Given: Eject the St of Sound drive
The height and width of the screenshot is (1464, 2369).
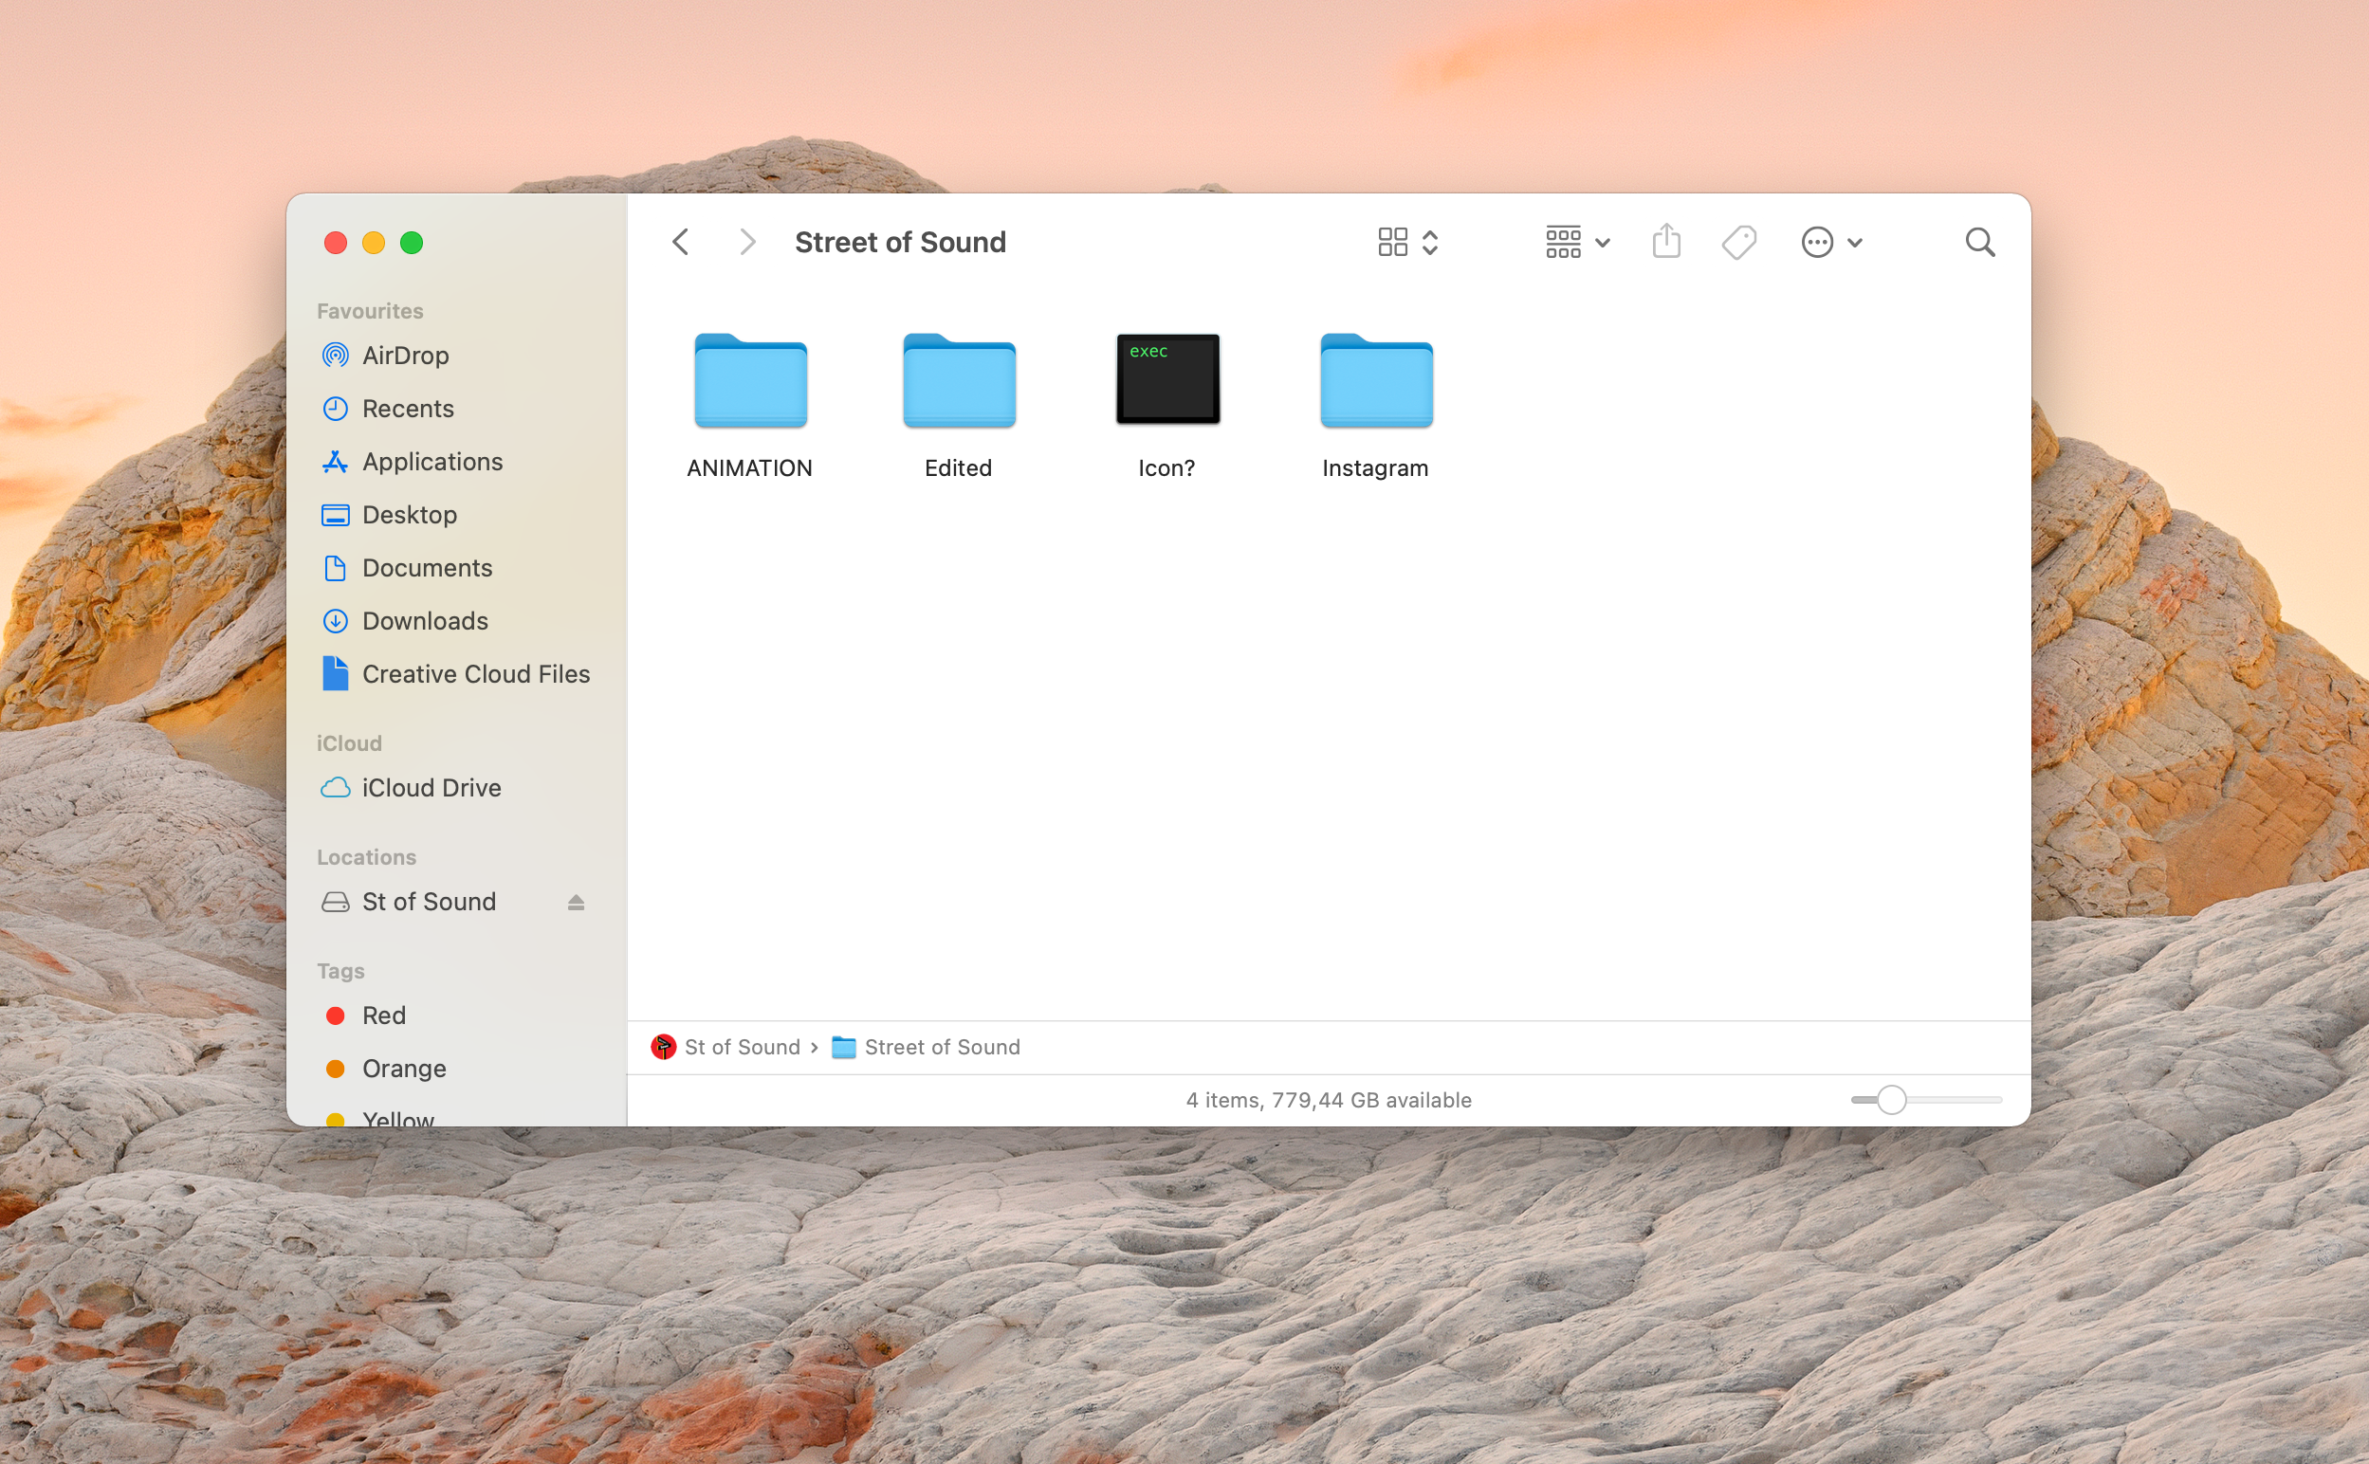Looking at the screenshot, I should click(576, 902).
